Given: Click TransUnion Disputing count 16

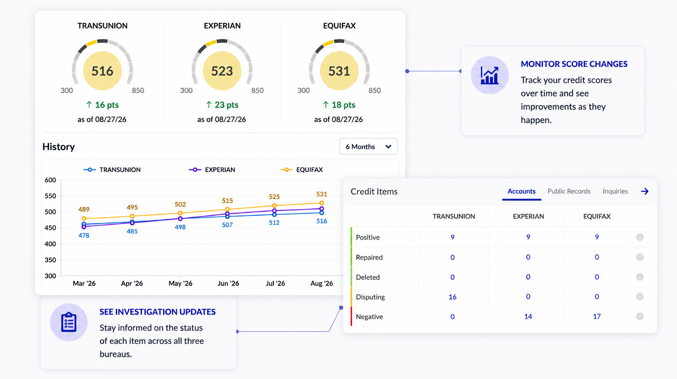Looking at the screenshot, I should pos(452,297).
